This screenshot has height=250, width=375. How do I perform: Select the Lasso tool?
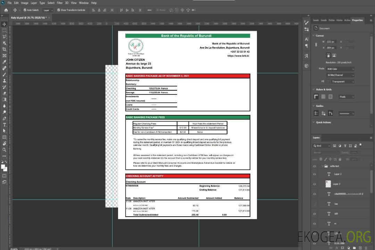(x=4, y=36)
